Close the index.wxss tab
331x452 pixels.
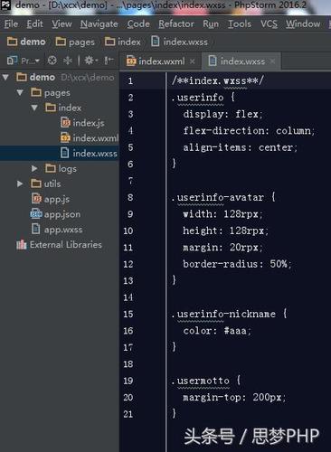(272, 61)
